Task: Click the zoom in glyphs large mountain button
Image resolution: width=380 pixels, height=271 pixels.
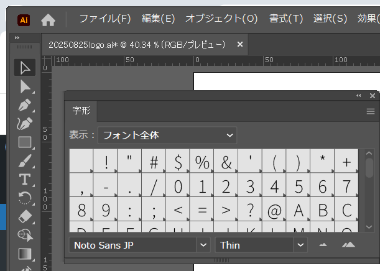Action: tap(348, 245)
